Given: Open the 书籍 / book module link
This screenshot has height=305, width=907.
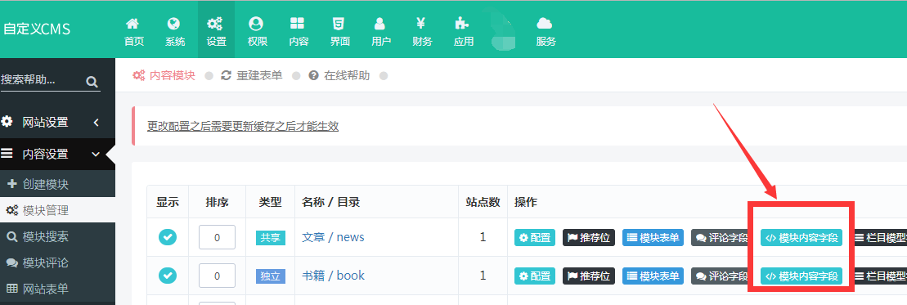Looking at the screenshot, I should (x=333, y=276).
